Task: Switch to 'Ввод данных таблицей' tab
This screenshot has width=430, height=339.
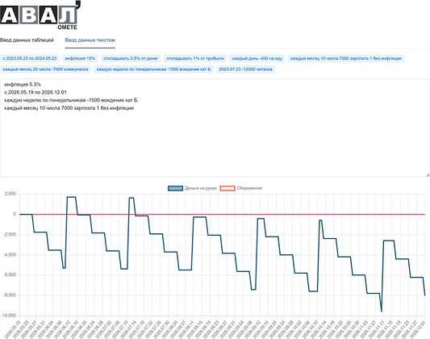Action: [x=27, y=40]
